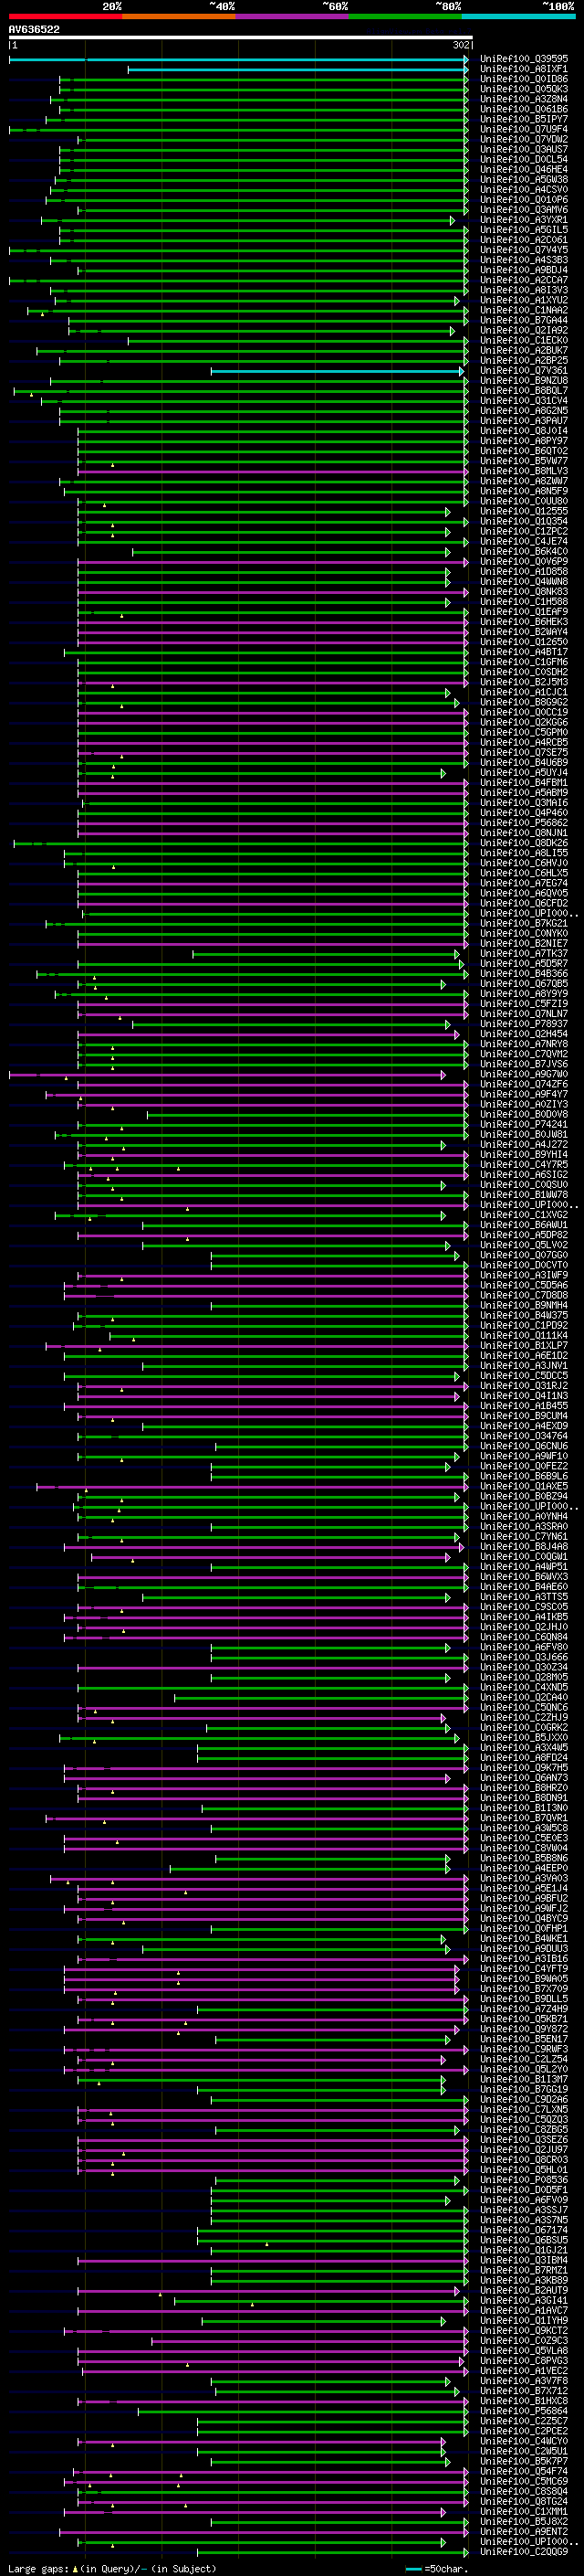Select UniRef100_C8PVG3 label
Viewport: 584px width, 2576px height.
[524, 2361]
